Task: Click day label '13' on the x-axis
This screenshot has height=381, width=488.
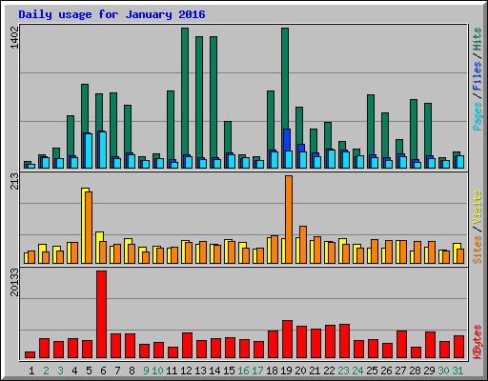Action: click(200, 371)
